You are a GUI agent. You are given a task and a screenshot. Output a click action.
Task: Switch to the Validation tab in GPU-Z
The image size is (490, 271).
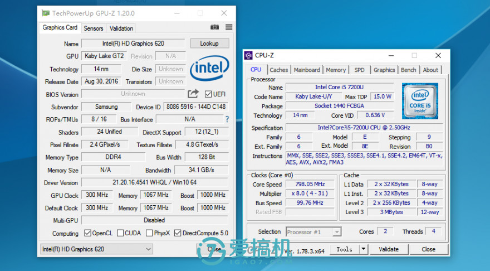[121, 28]
